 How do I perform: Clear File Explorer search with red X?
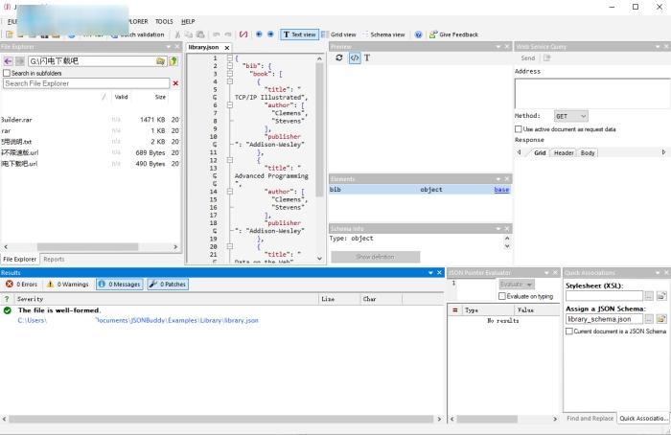coord(175,83)
